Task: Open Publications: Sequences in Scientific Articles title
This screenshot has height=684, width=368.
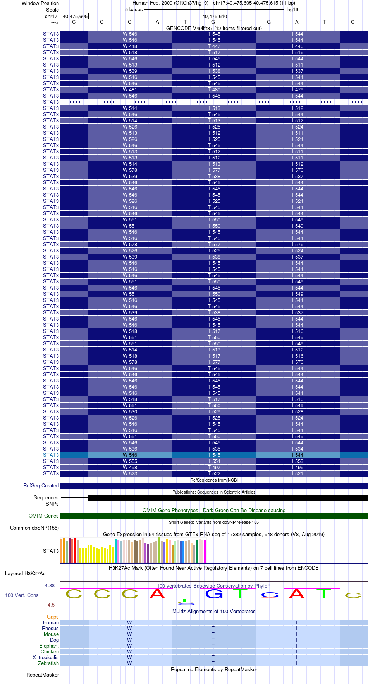Action: (214, 492)
